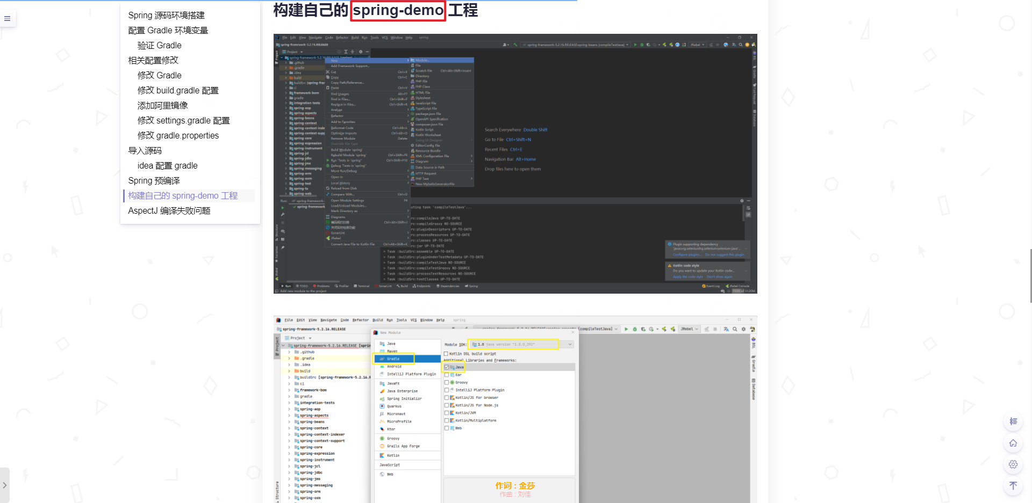Open 'idea 配置 gradle' contents entry
This screenshot has width=1032, height=503.
pyautogui.click(x=167, y=165)
